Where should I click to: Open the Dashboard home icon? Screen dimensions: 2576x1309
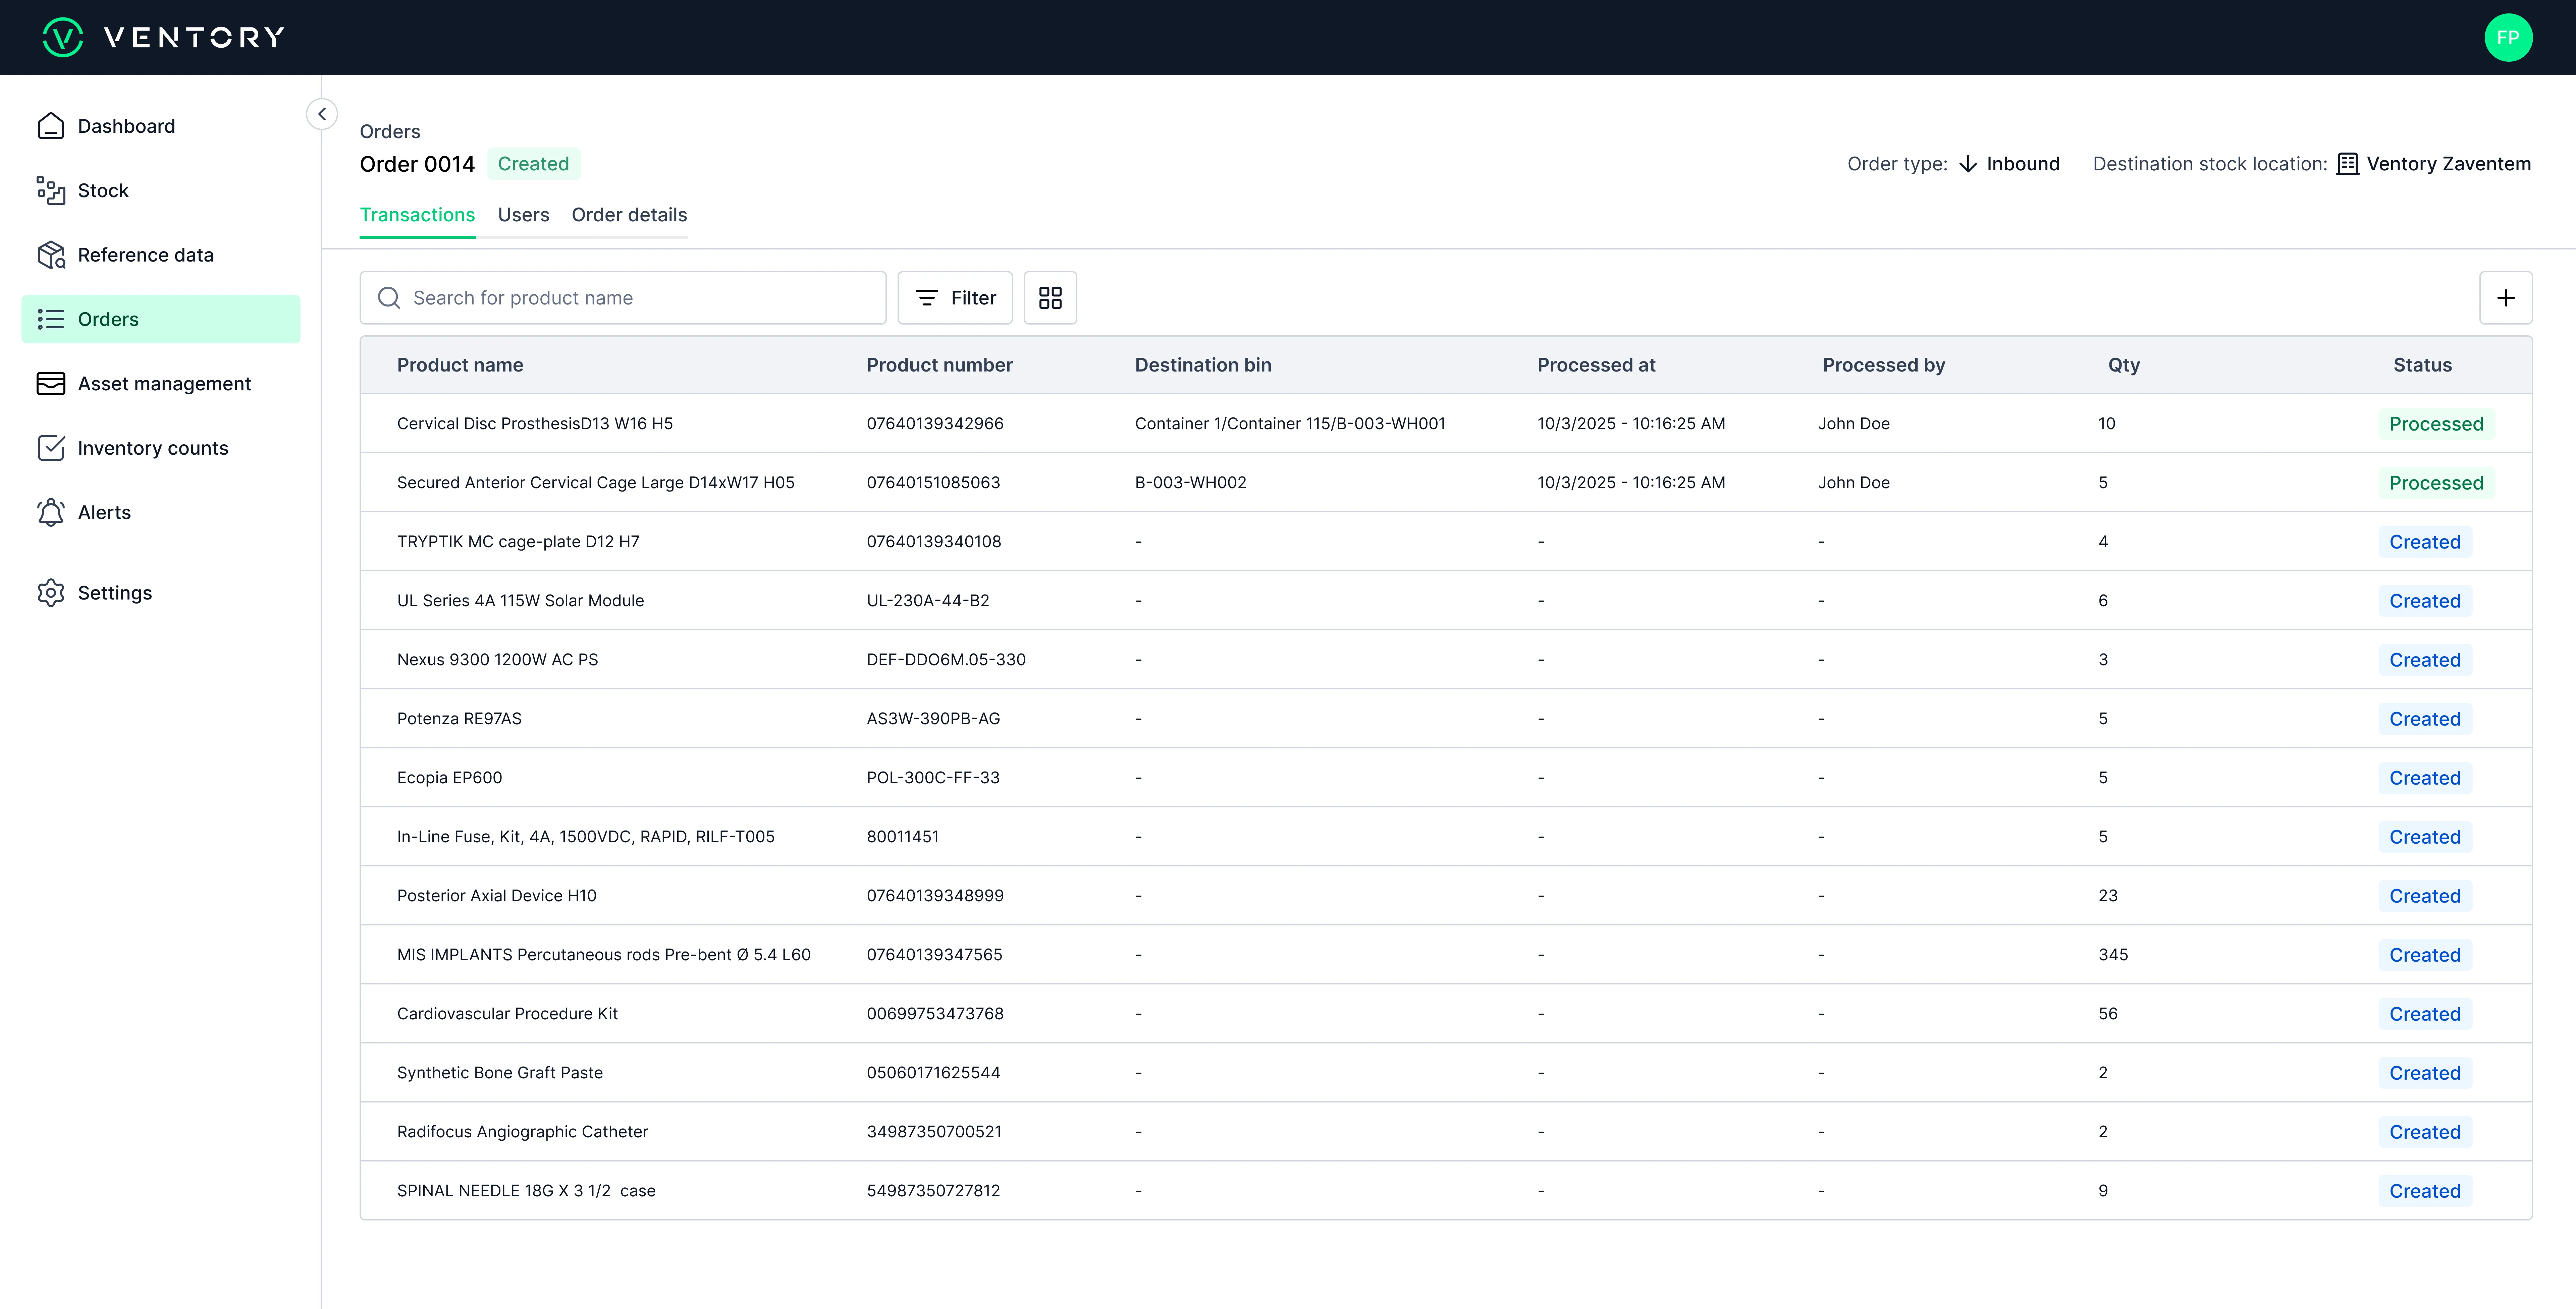tap(51, 126)
